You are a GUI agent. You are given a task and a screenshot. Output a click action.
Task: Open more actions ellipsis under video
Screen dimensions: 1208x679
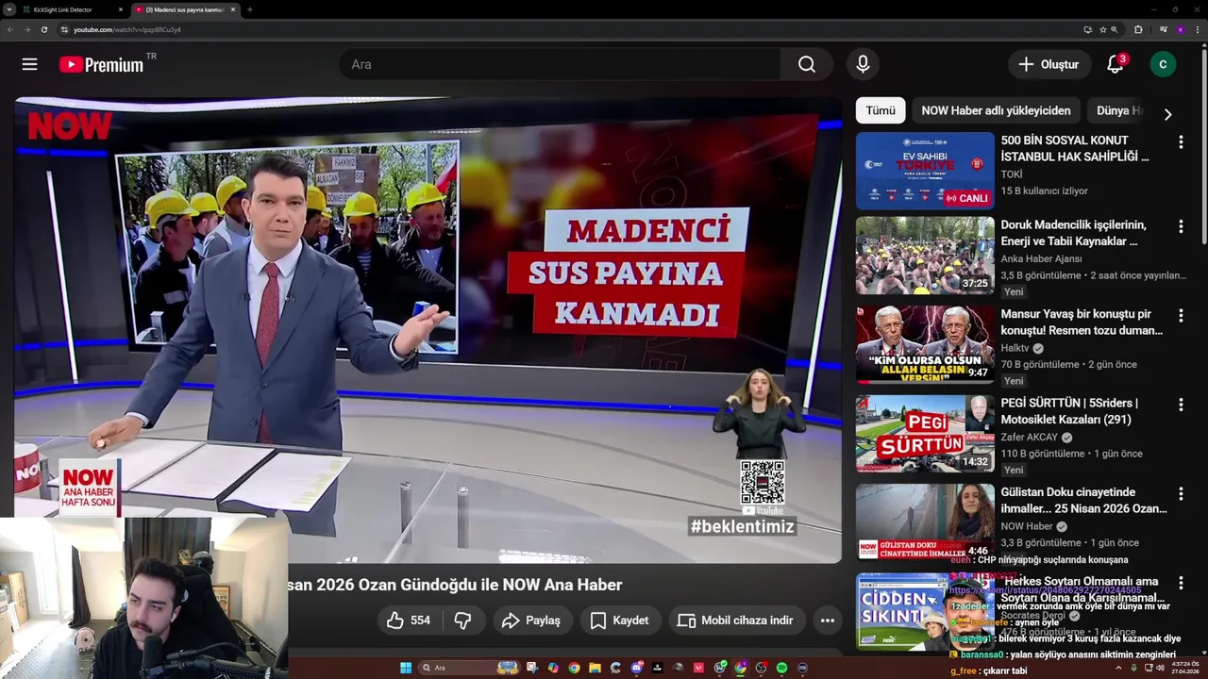click(x=828, y=621)
